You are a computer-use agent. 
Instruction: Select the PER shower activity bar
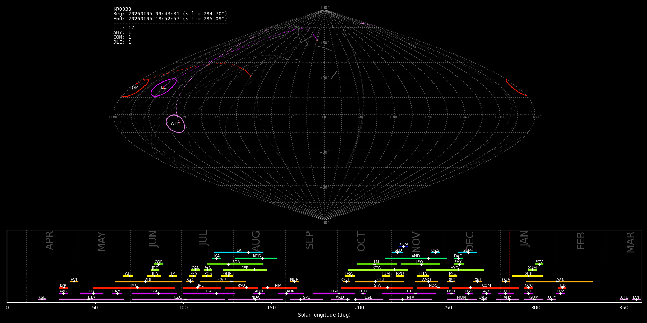pos(245,270)
